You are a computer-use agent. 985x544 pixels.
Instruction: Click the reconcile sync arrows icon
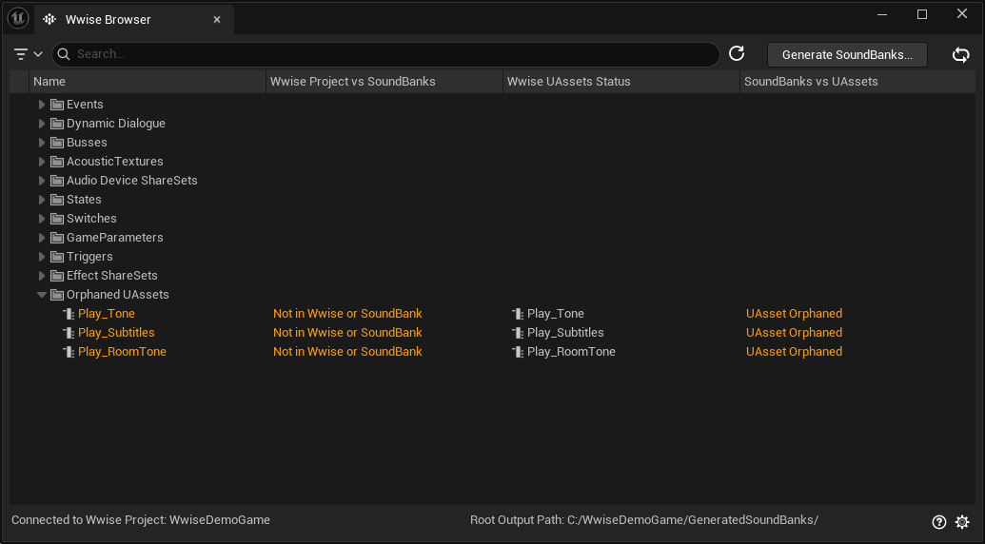961,55
